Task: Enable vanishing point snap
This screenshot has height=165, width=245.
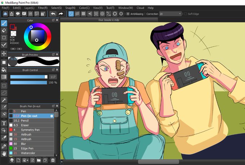Action: click(x=90, y=14)
